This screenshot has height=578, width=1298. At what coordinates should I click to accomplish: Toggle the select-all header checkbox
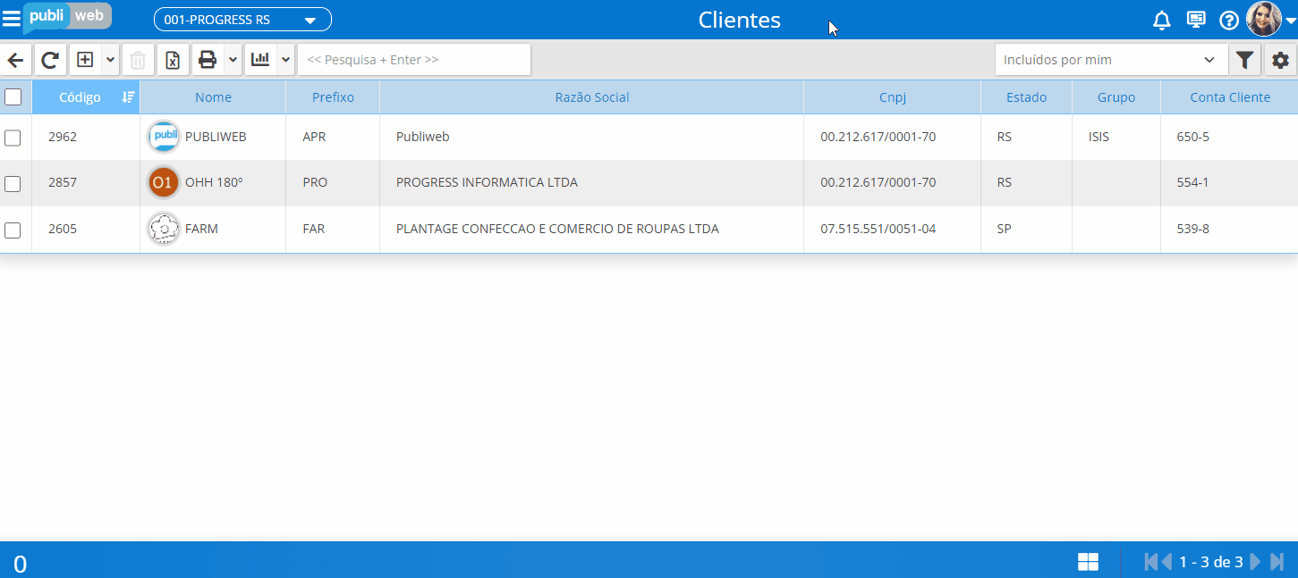click(13, 97)
